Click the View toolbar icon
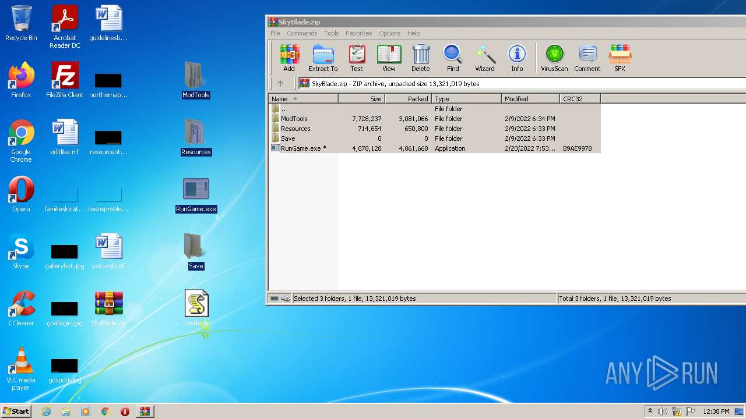 click(389, 58)
